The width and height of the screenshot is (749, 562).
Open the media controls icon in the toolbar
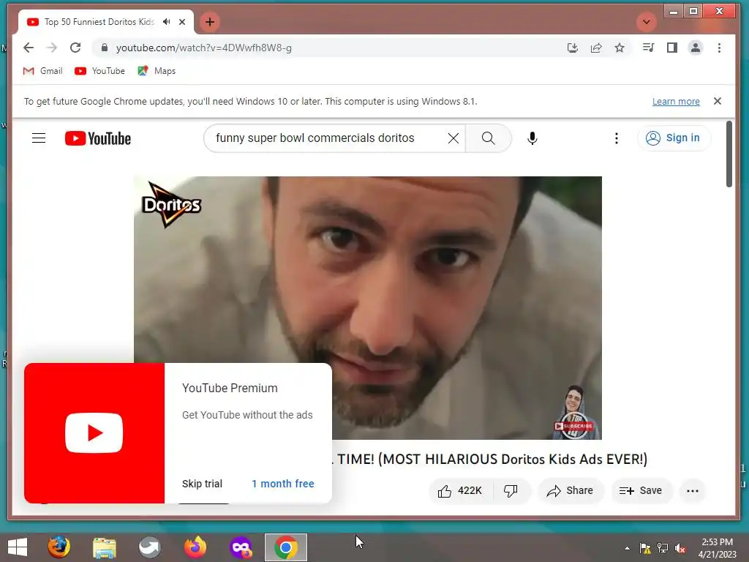[x=648, y=48]
